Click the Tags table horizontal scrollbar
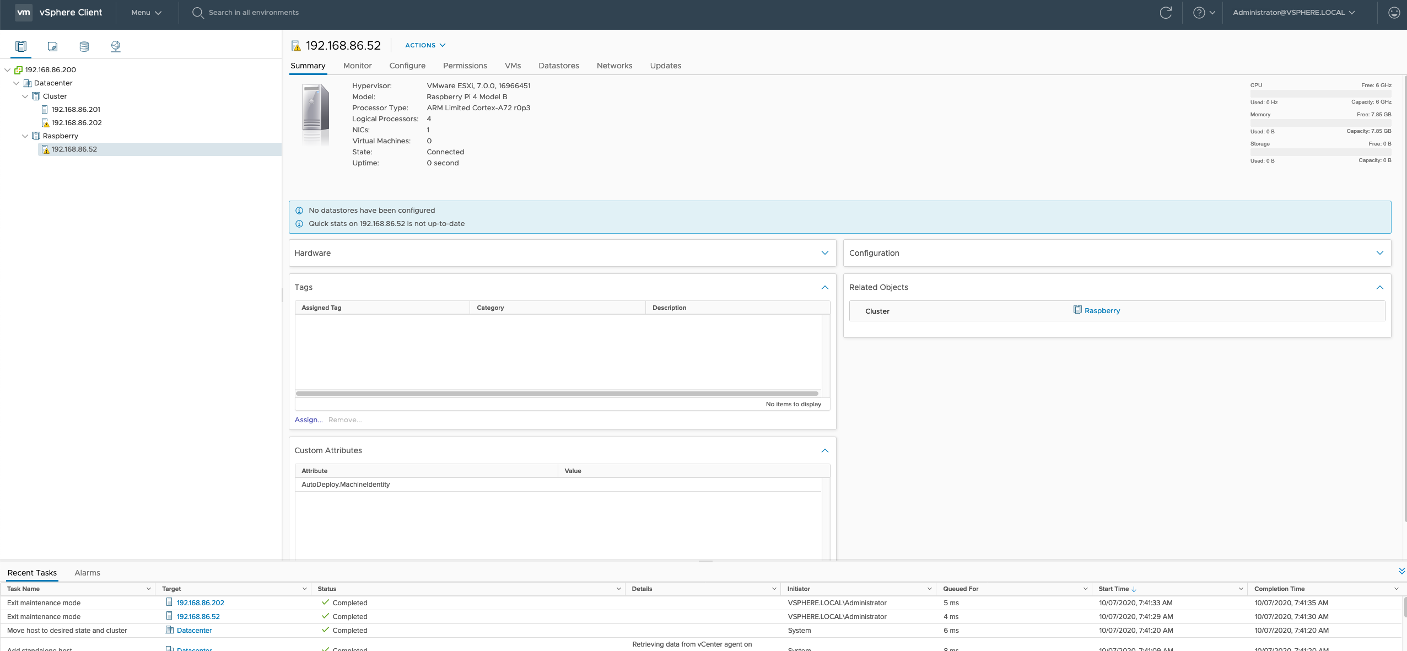 (x=557, y=394)
